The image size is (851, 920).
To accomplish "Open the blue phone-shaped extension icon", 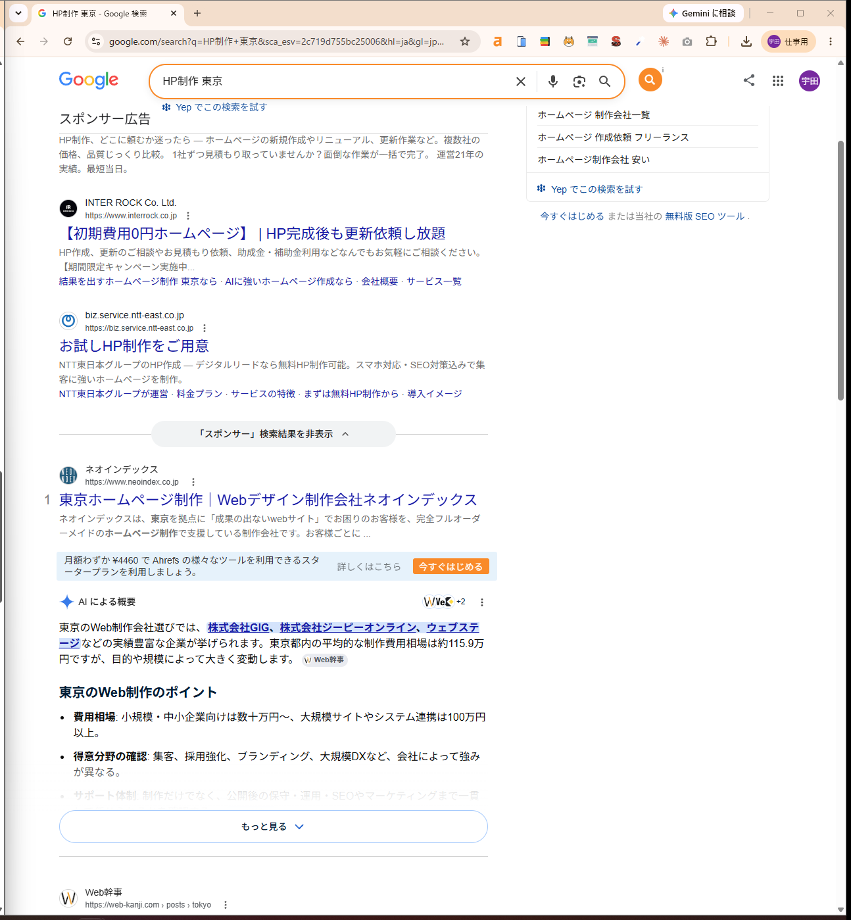I will pyautogui.click(x=521, y=41).
